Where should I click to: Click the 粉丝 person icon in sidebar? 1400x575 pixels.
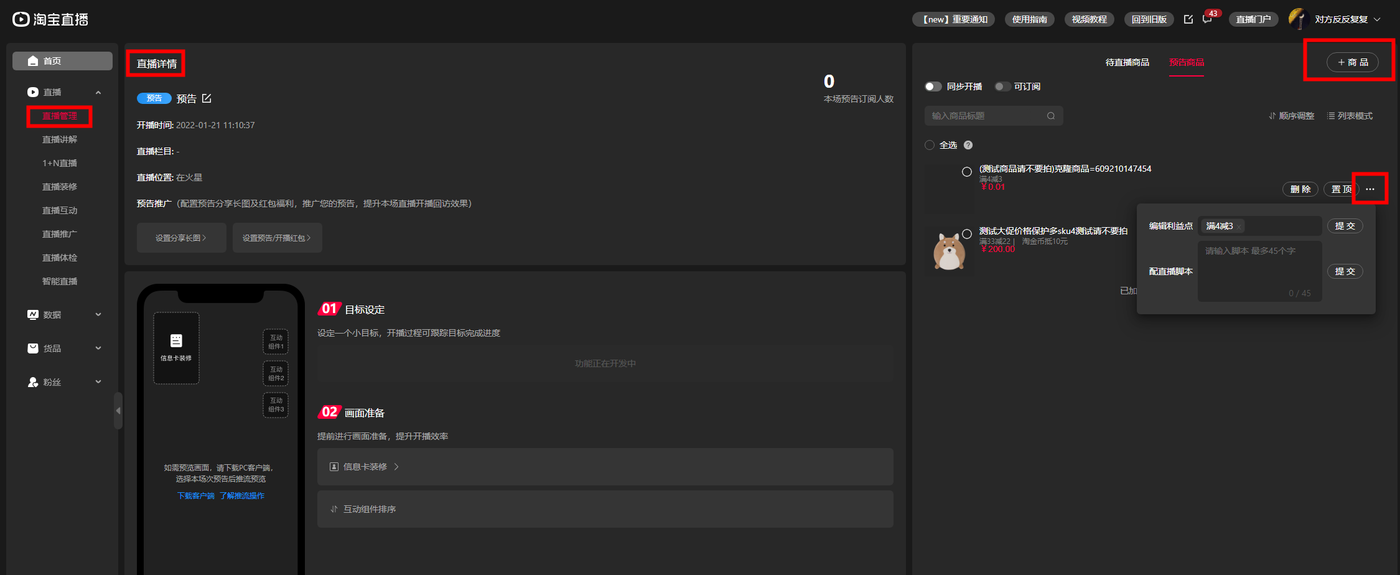[33, 382]
